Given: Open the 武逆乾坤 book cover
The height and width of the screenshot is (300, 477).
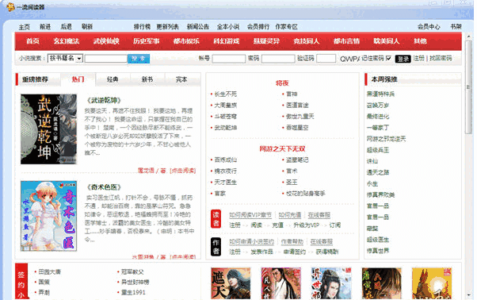Looking at the screenshot, I should click(48, 129).
